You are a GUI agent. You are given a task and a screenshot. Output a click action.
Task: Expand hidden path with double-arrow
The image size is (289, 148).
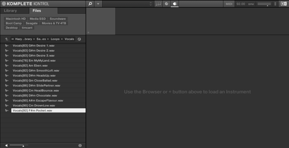pos(13,39)
